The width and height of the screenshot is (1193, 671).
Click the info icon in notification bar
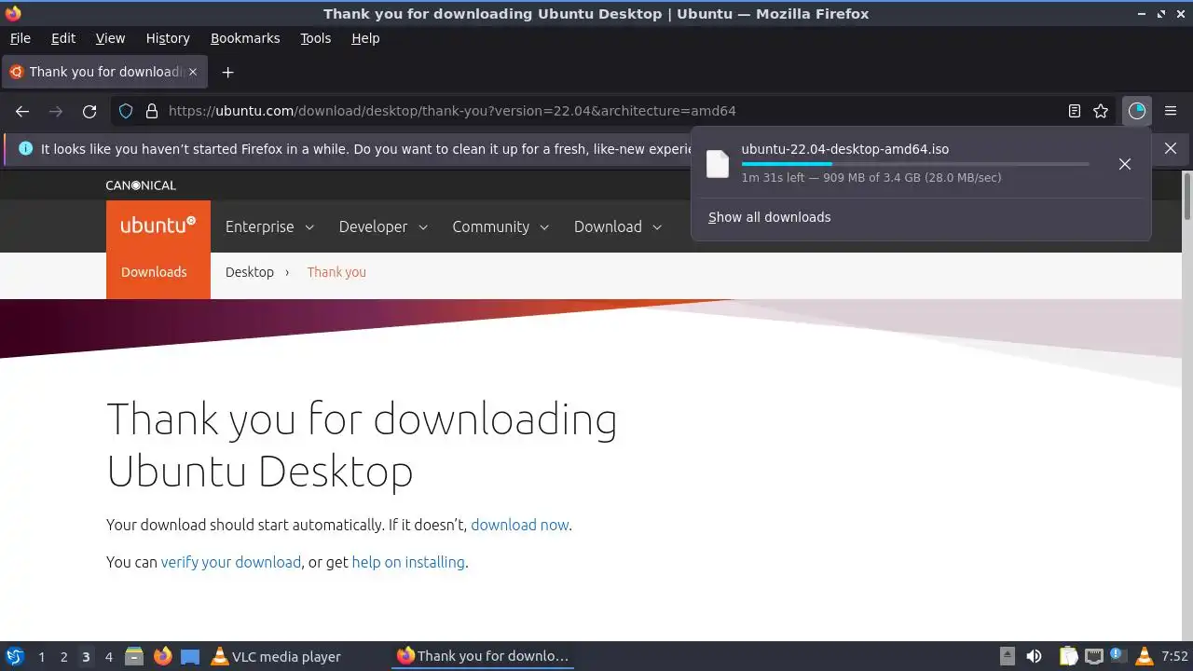(25, 148)
